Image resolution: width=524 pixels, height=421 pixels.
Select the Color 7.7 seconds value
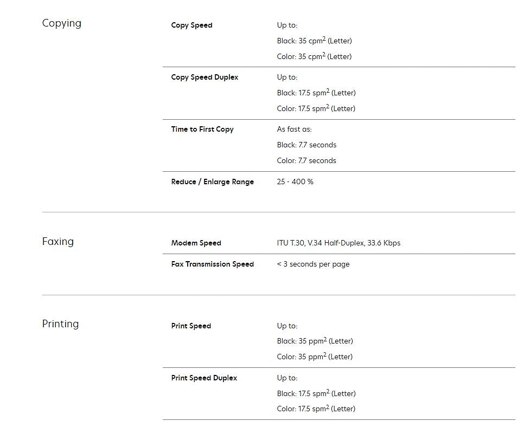click(306, 161)
